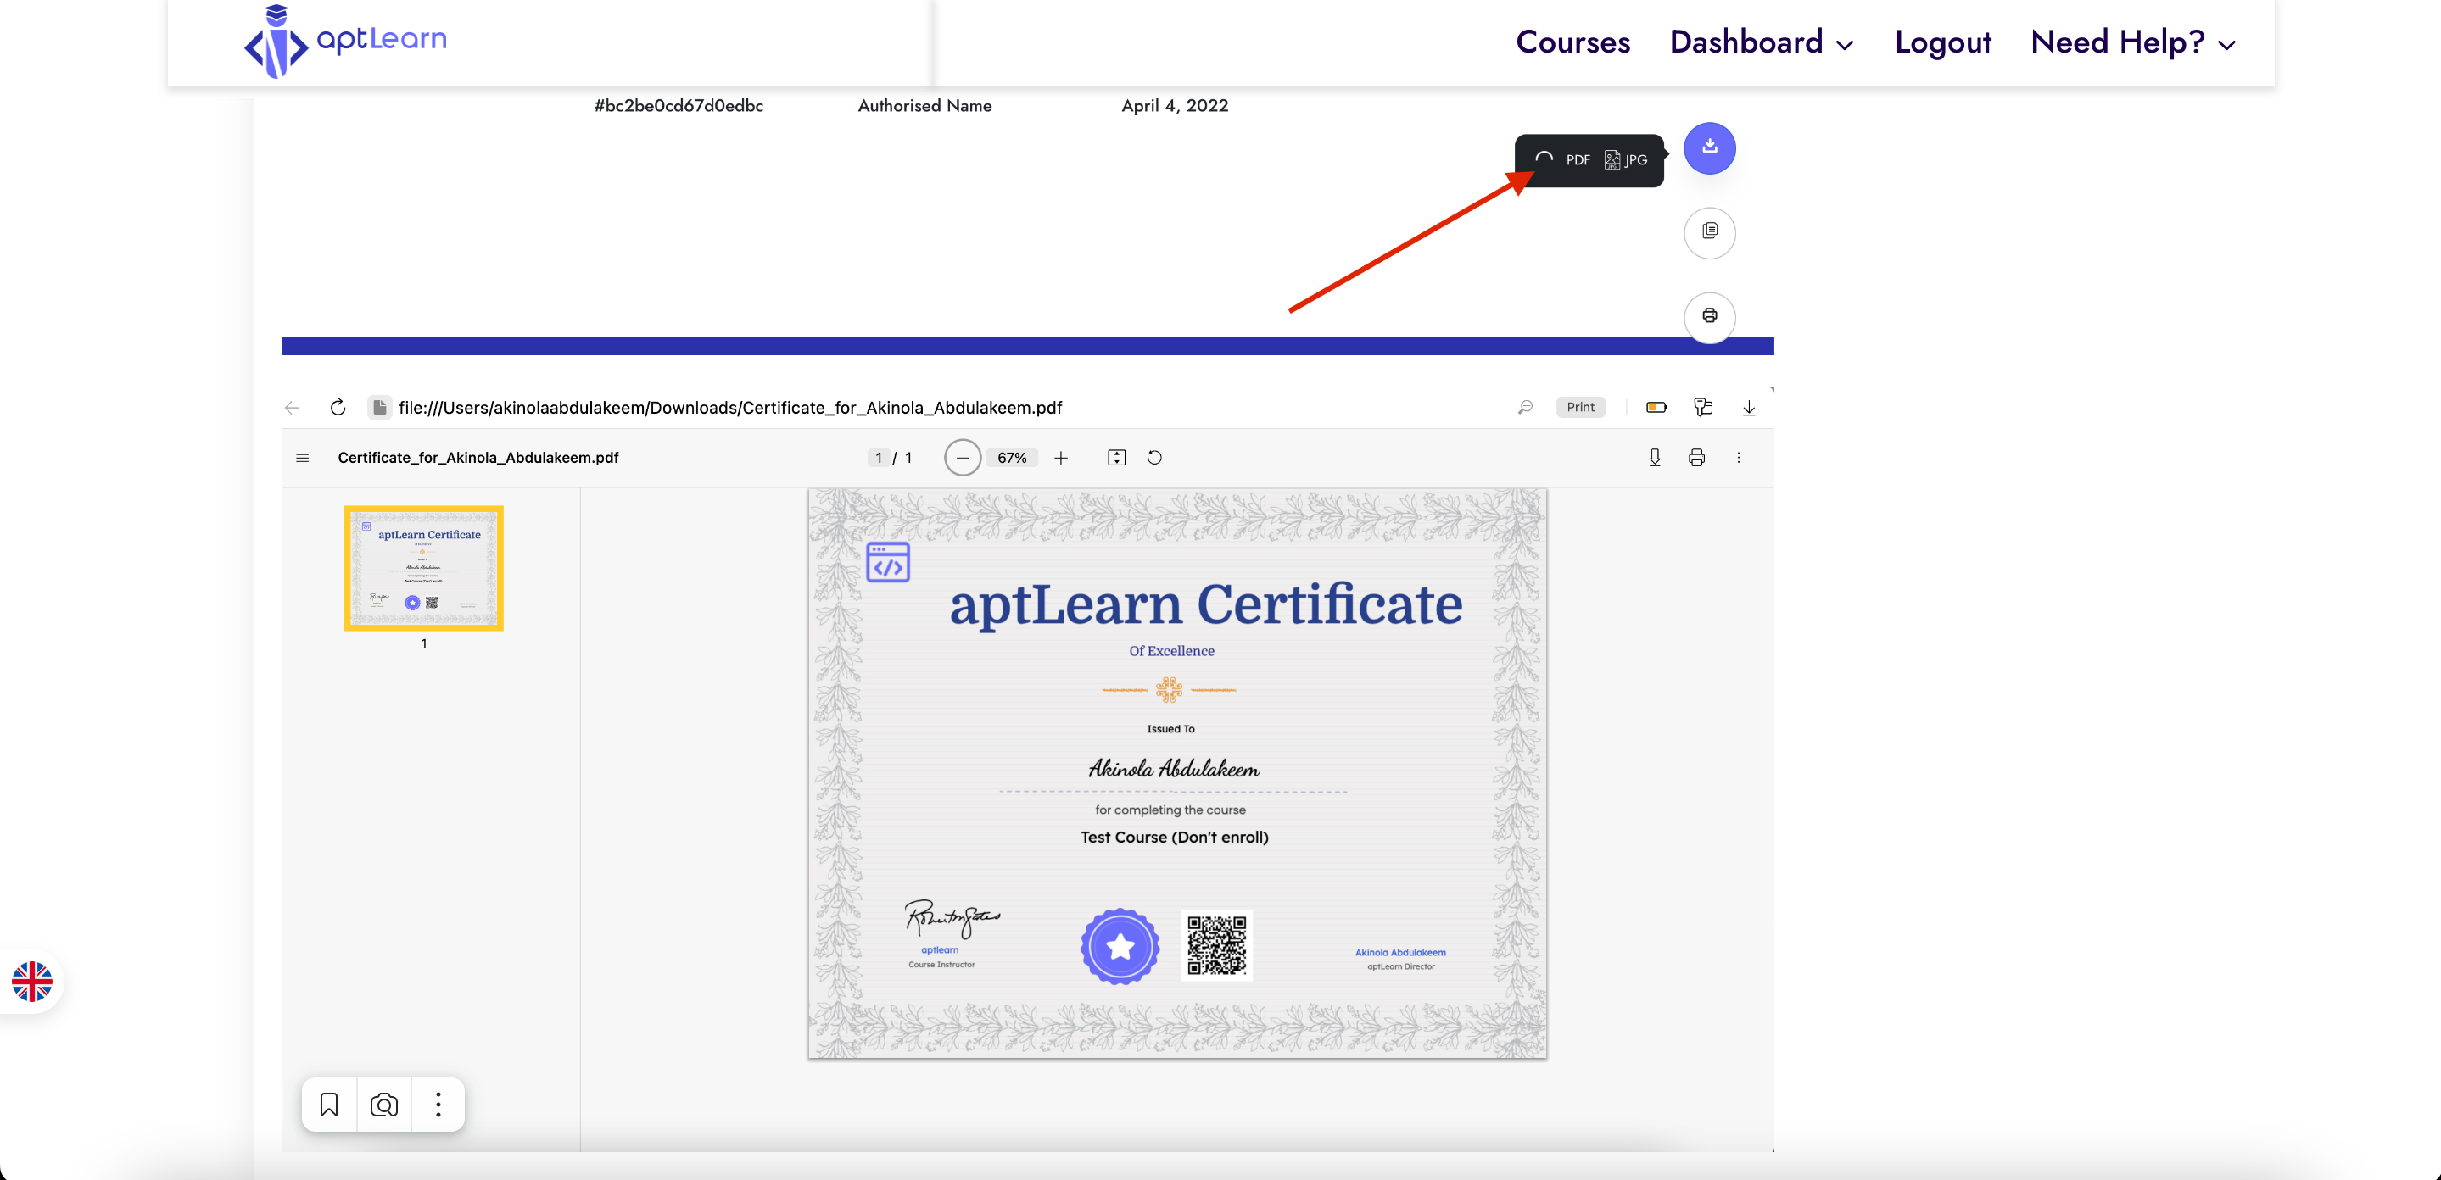Reload the PDF page
Viewport: 2441px width, 1180px height.
point(338,407)
